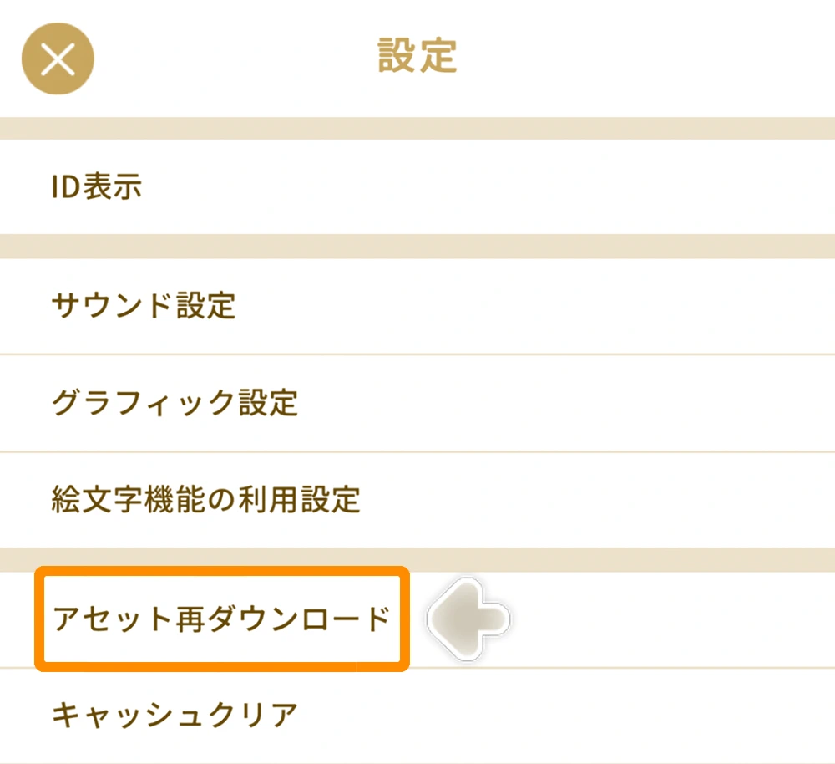Click the ID表示 text label
The width and height of the screenshot is (835, 764).
pos(96,186)
